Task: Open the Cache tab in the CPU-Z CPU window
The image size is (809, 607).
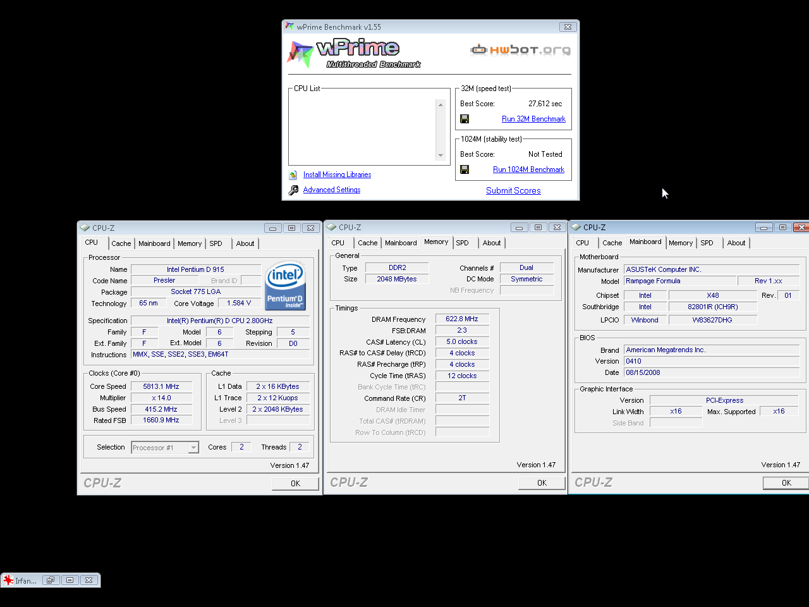Action: [121, 243]
